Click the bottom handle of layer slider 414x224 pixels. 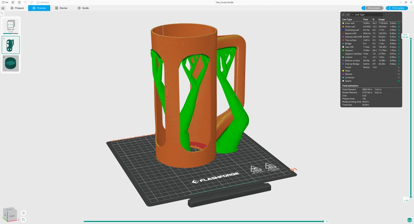pyautogui.click(x=411, y=197)
